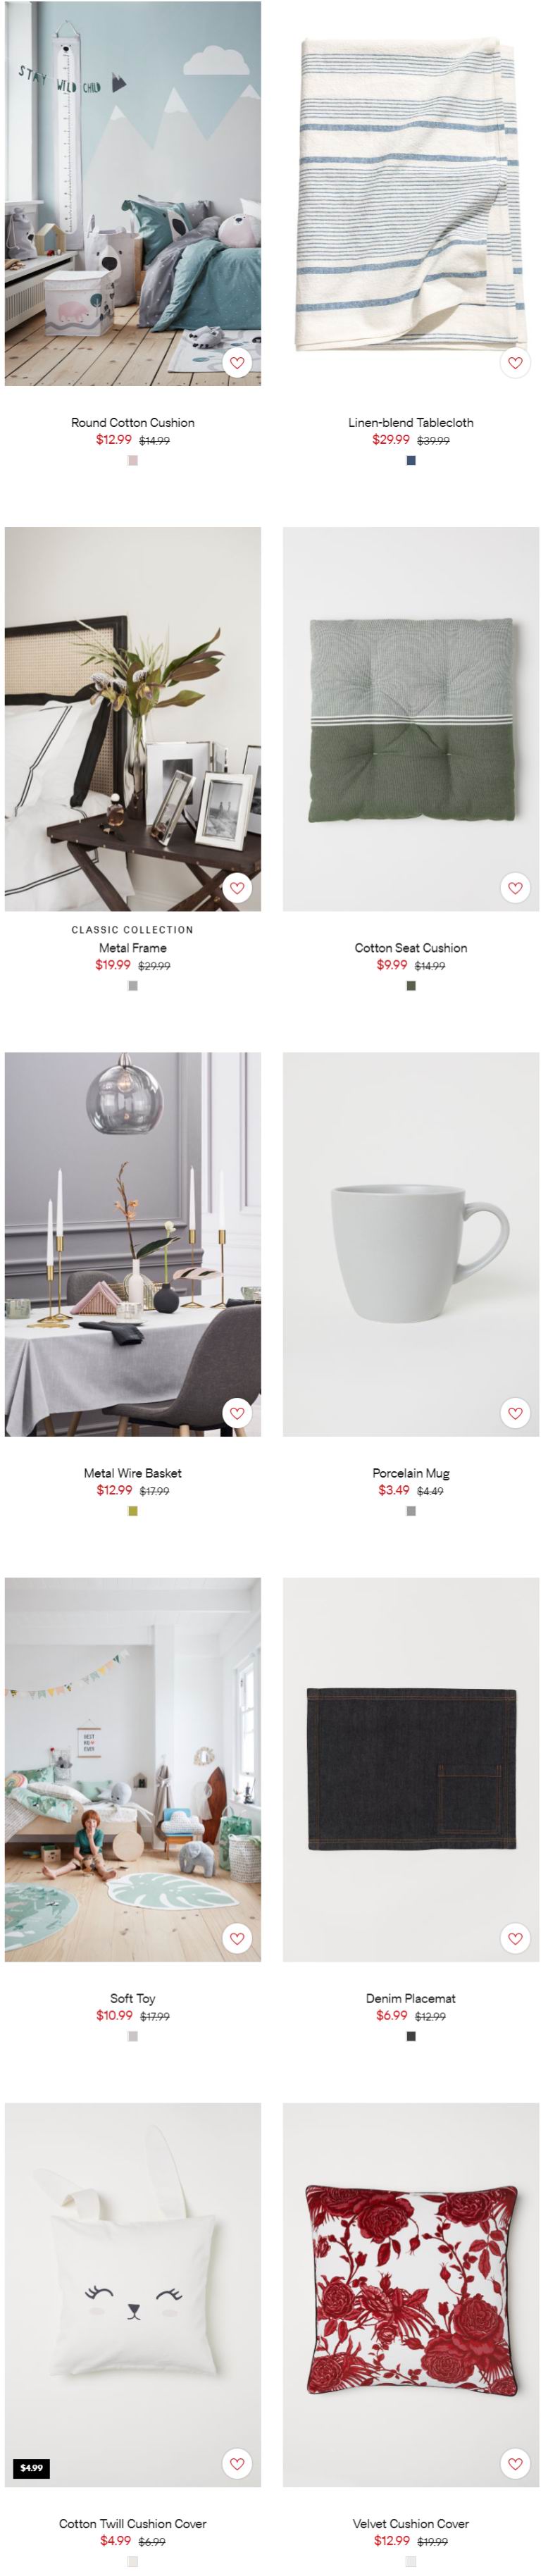Select dark swatch under Denim Placemat
Screen dimensions: 548x2576
tap(411, 2036)
